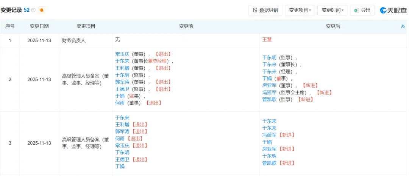Open the 变更项目 dropdown filter
Screen dimensions: 409x176
click(300, 10)
